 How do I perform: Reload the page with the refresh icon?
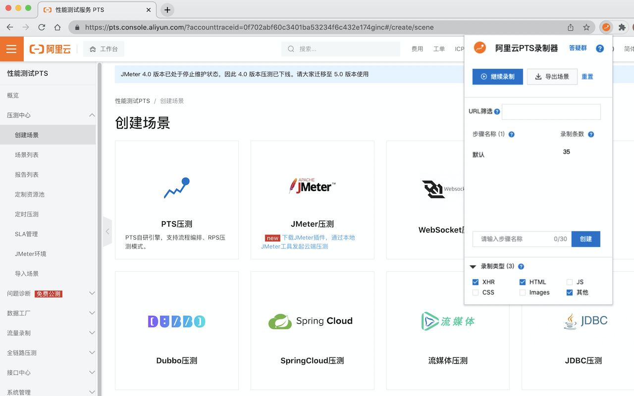click(x=42, y=27)
